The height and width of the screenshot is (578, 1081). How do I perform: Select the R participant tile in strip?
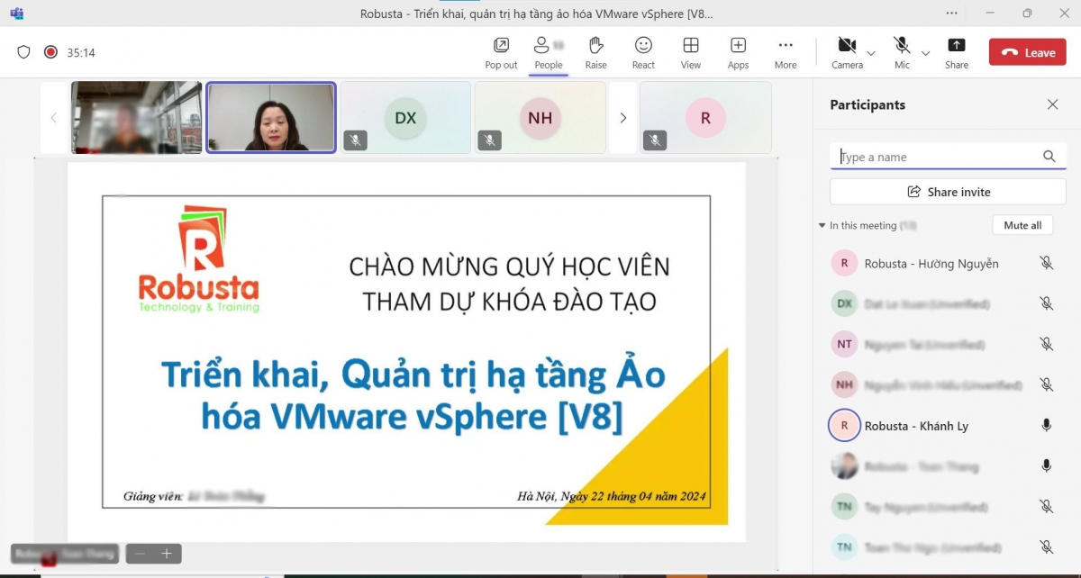coord(705,118)
